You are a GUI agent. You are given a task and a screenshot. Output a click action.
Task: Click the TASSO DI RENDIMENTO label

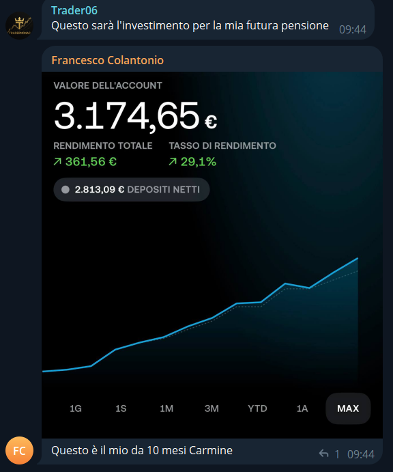222,145
